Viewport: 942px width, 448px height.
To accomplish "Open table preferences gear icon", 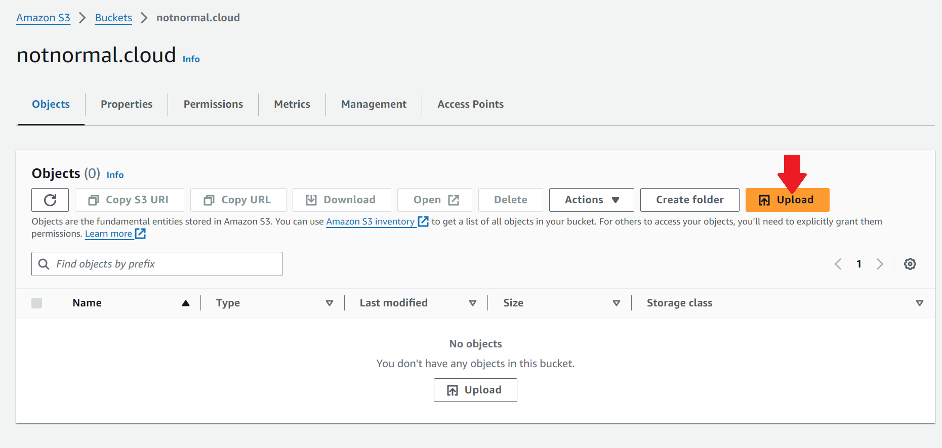I will pos(910,264).
